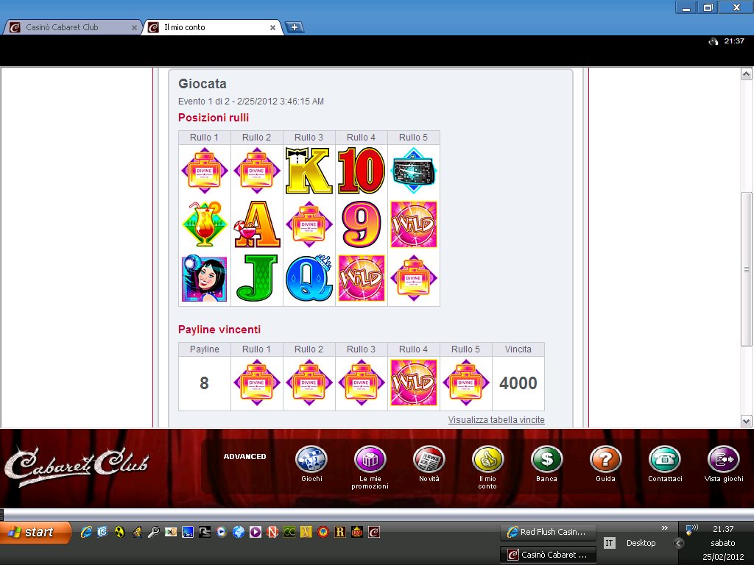This screenshot has width=754, height=565.
Task: Launch Cabaret Club C icon in quick launch
Action: tap(374, 532)
